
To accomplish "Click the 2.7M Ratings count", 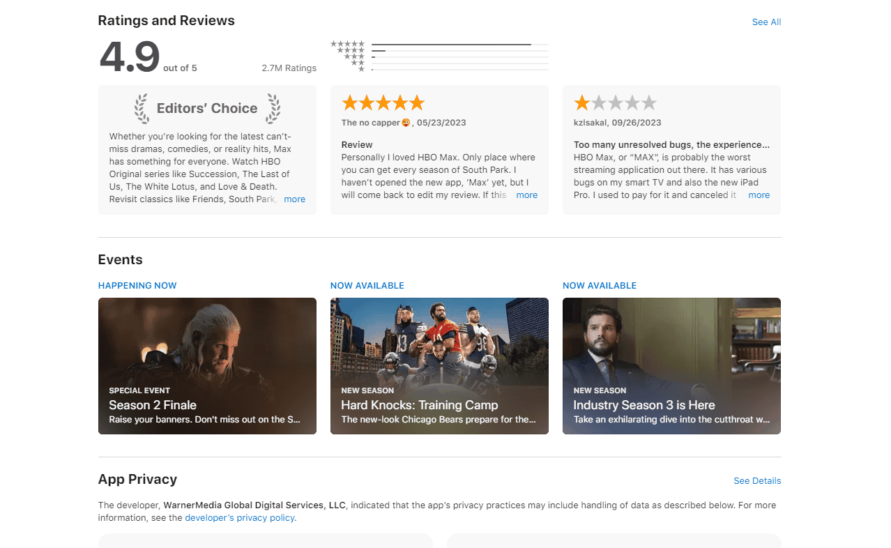I will pos(289,68).
